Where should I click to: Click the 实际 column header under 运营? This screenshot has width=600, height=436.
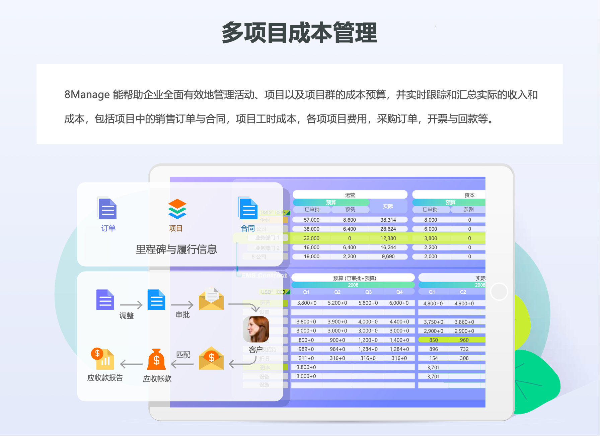click(388, 206)
